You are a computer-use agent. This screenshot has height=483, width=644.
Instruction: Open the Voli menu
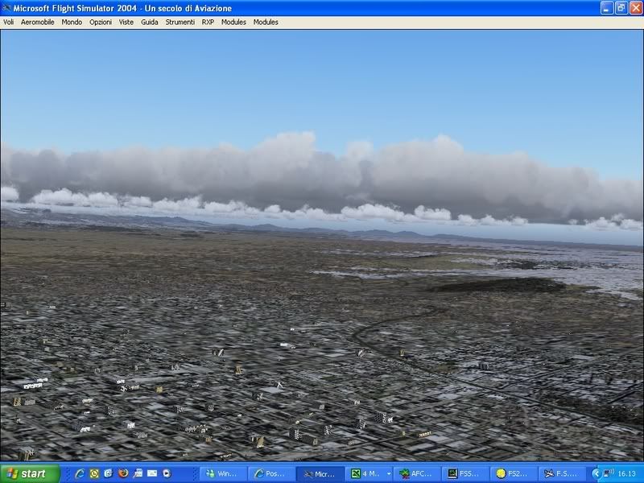(x=8, y=23)
